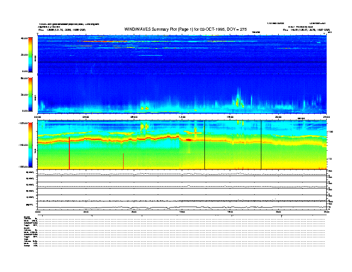Image resolution: width=352 pixels, height=272 pixels.
Task: Click the 12:00 time label under the RAD1 panel
Action: point(182,117)
